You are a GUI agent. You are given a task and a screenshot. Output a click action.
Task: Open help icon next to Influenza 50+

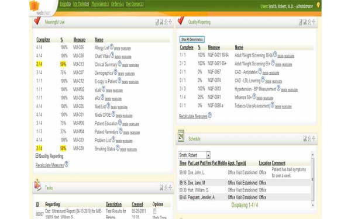pos(254,96)
